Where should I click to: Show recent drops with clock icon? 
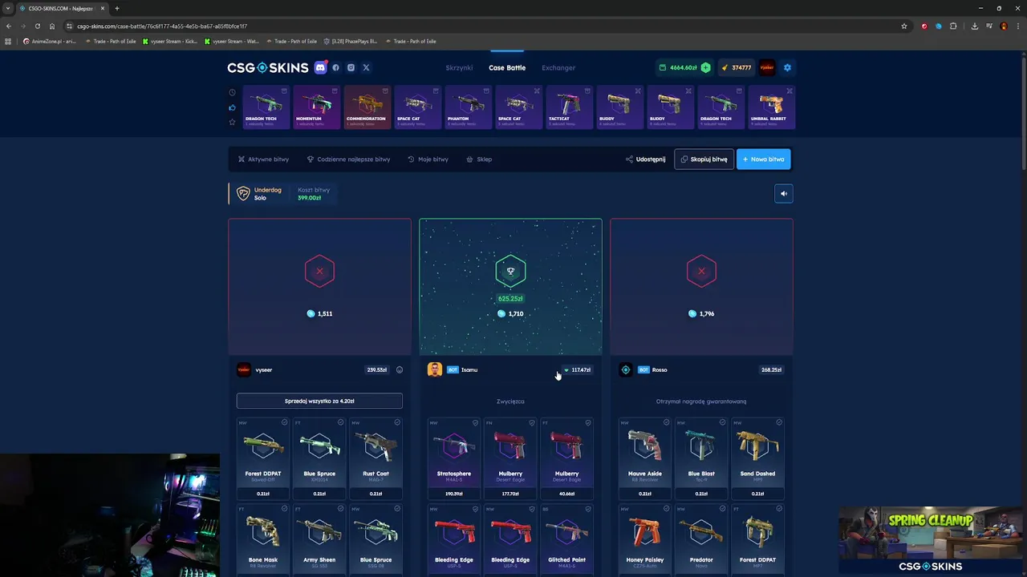tap(233, 92)
